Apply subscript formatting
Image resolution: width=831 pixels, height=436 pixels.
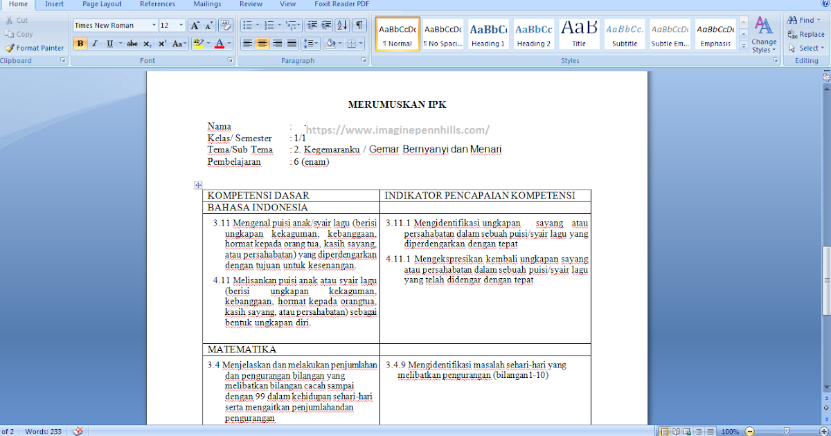(x=148, y=44)
